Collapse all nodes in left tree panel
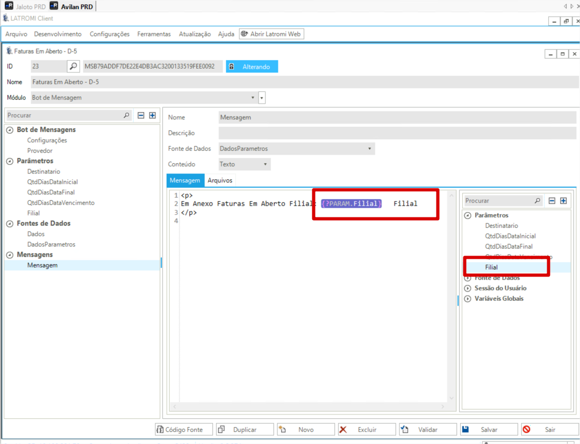 (141, 115)
